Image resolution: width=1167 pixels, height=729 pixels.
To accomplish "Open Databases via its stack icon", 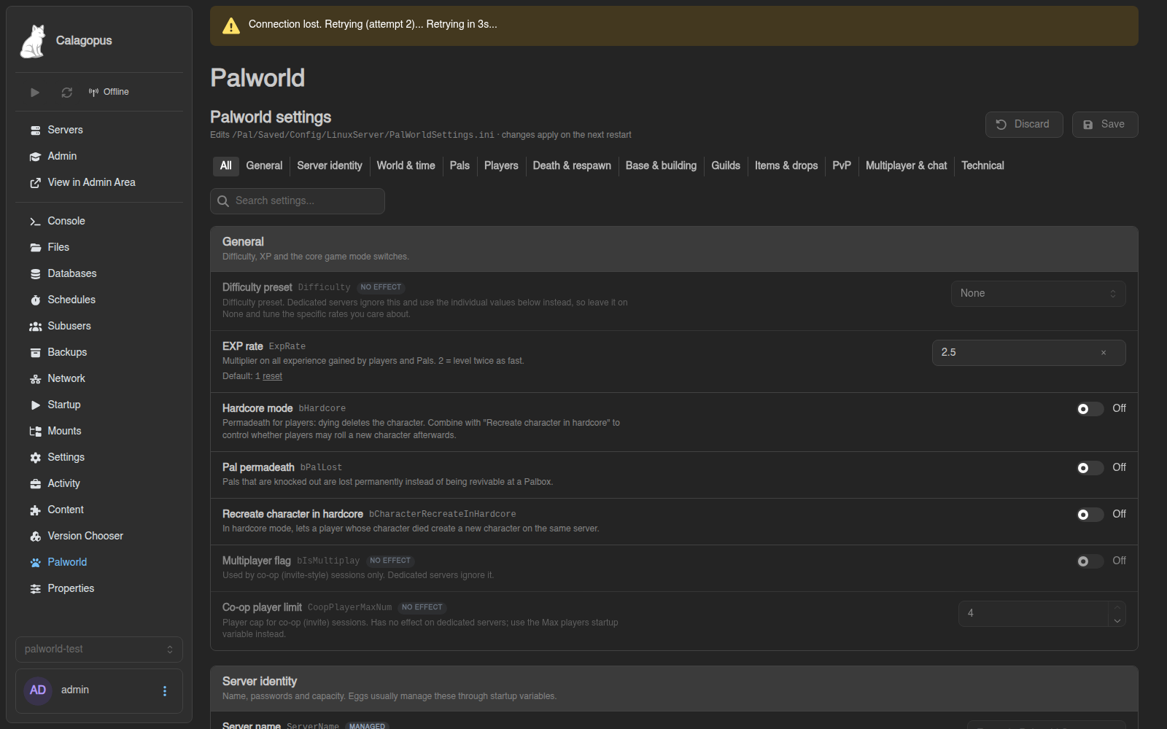I will click(35, 273).
